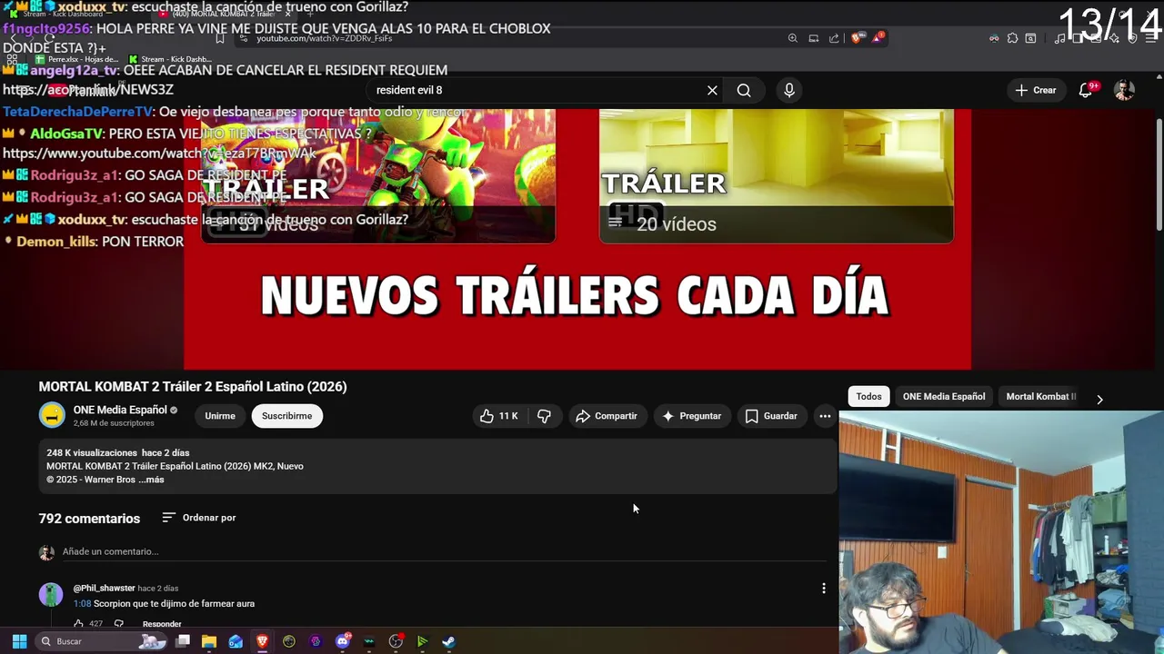Open the ONE Media Español channel name
Screen dimensions: 1164x654
pyautogui.click(x=120, y=410)
